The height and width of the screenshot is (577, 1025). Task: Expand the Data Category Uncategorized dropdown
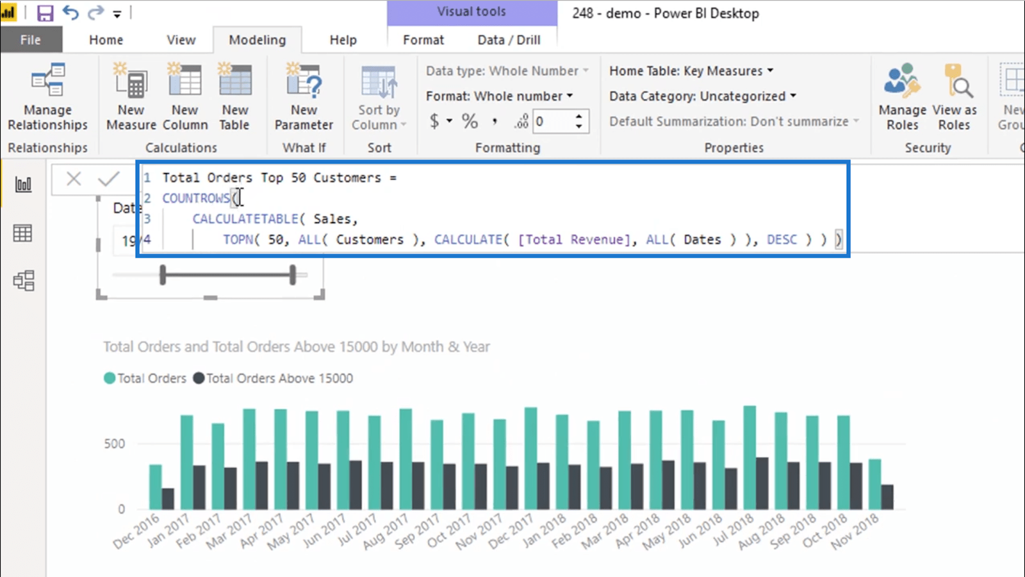tap(703, 96)
